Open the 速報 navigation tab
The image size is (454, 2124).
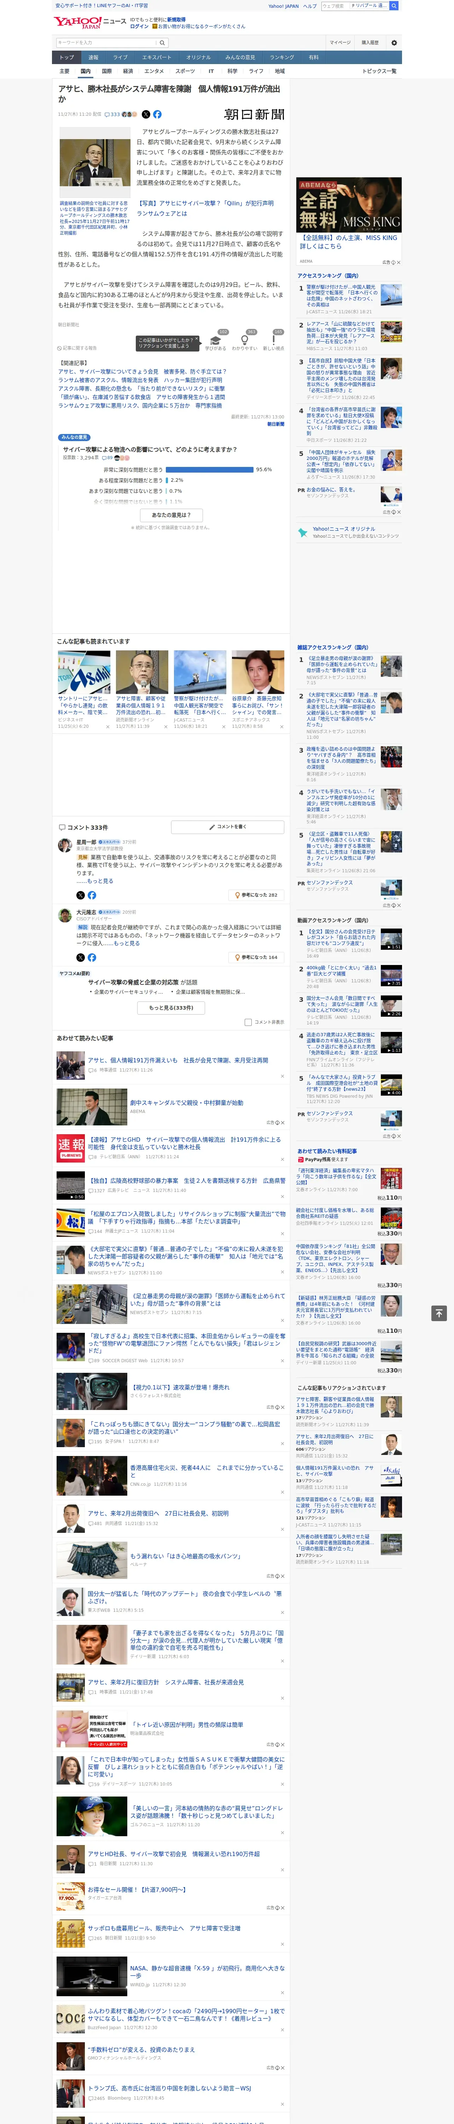click(x=93, y=58)
